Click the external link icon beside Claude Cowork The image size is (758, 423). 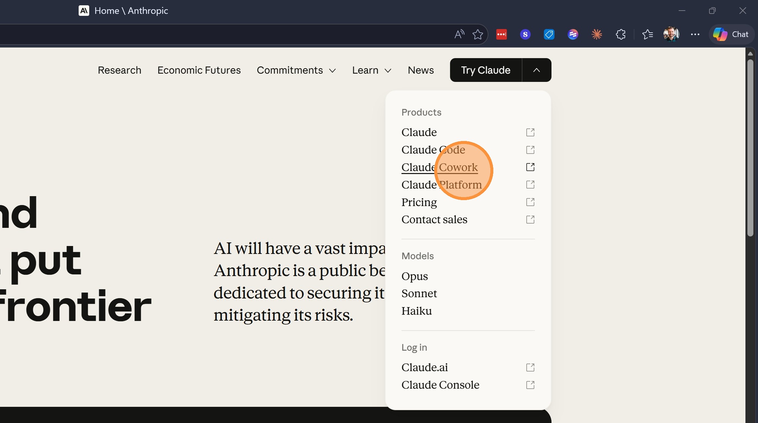pos(530,167)
